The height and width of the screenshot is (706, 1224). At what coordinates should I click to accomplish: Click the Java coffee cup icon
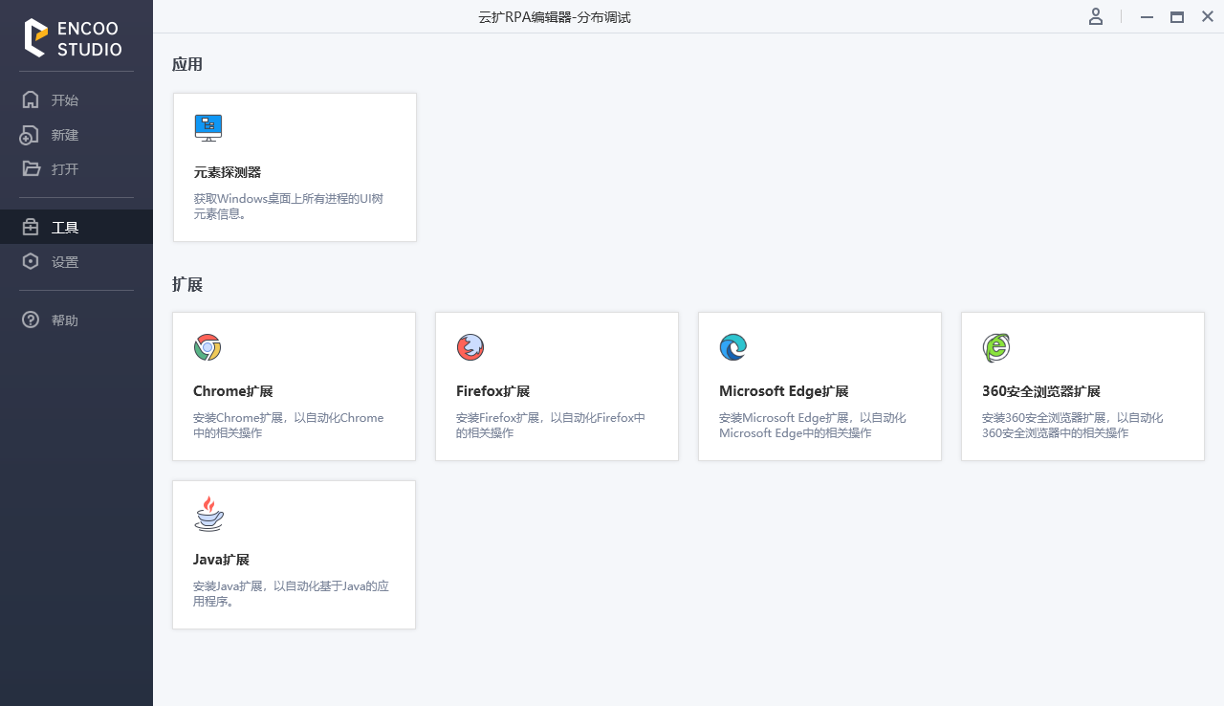click(x=208, y=515)
